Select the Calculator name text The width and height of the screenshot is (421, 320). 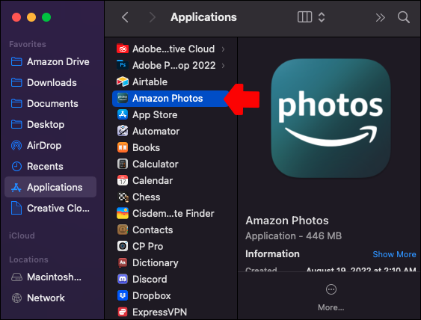156,164
